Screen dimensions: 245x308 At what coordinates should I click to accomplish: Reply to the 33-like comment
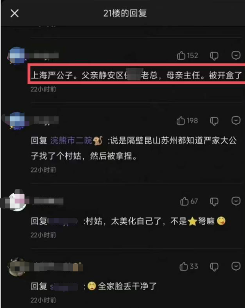coord(236,266)
